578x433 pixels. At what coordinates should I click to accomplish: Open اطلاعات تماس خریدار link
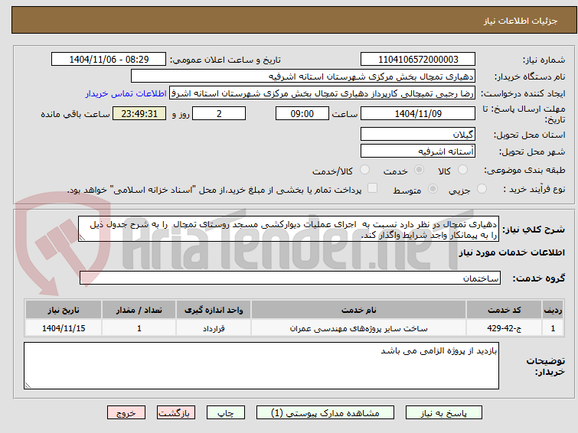click(126, 93)
